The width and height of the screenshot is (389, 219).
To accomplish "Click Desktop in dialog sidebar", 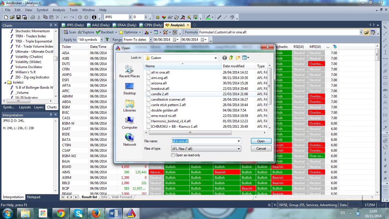I will (x=130, y=89).
